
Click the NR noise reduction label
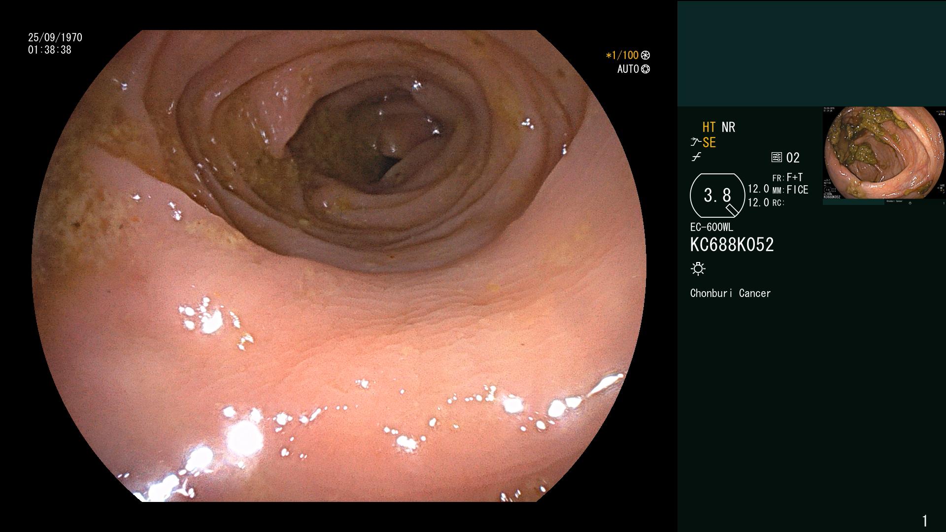(x=728, y=127)
